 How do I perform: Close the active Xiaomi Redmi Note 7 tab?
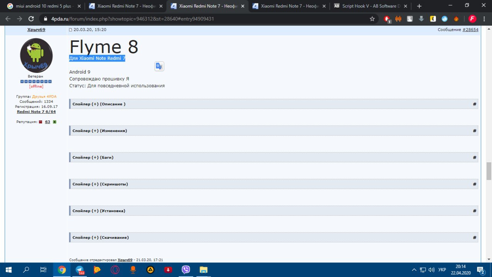click(243, 6)
